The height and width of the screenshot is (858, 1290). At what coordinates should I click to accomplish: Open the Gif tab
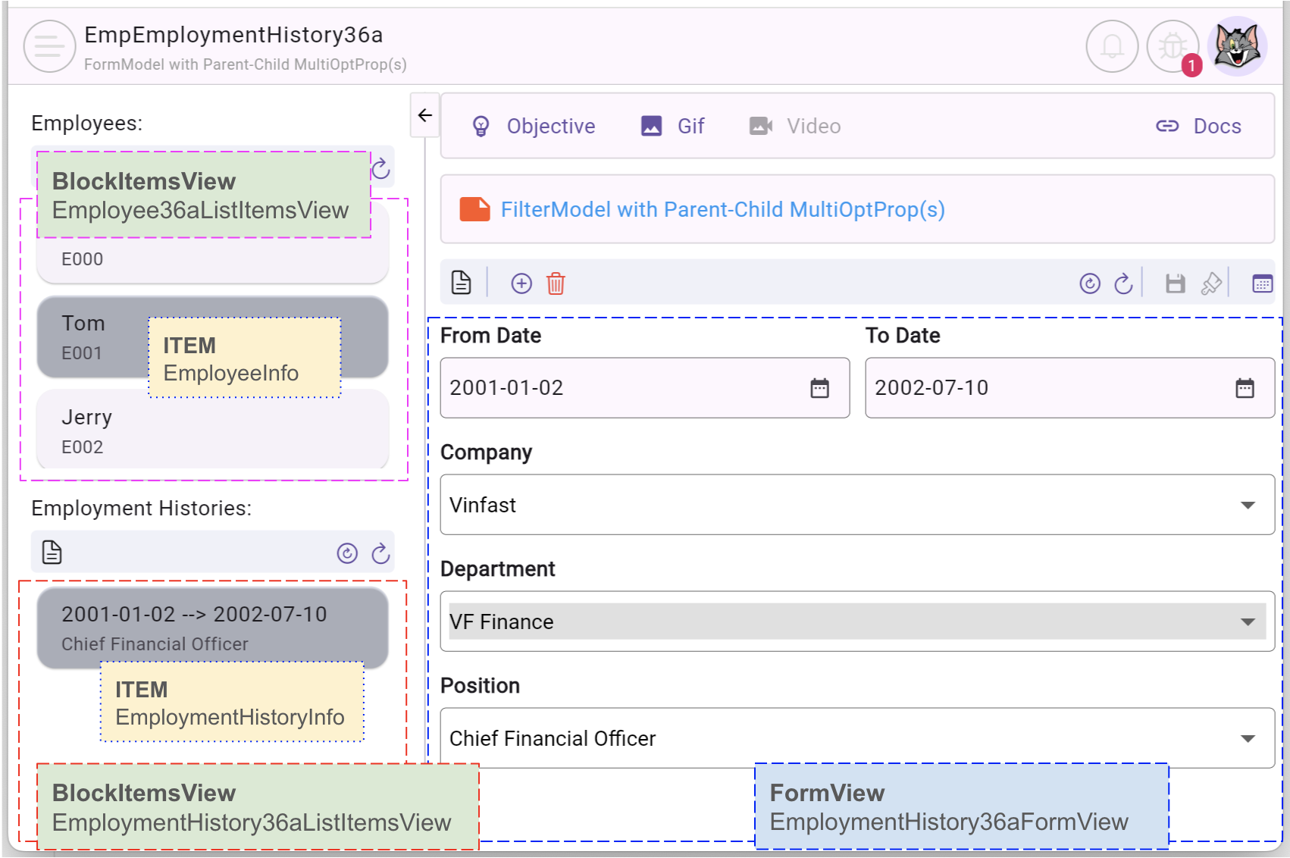673,126
